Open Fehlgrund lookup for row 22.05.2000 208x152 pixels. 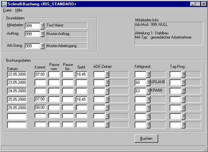click(148, 75)
